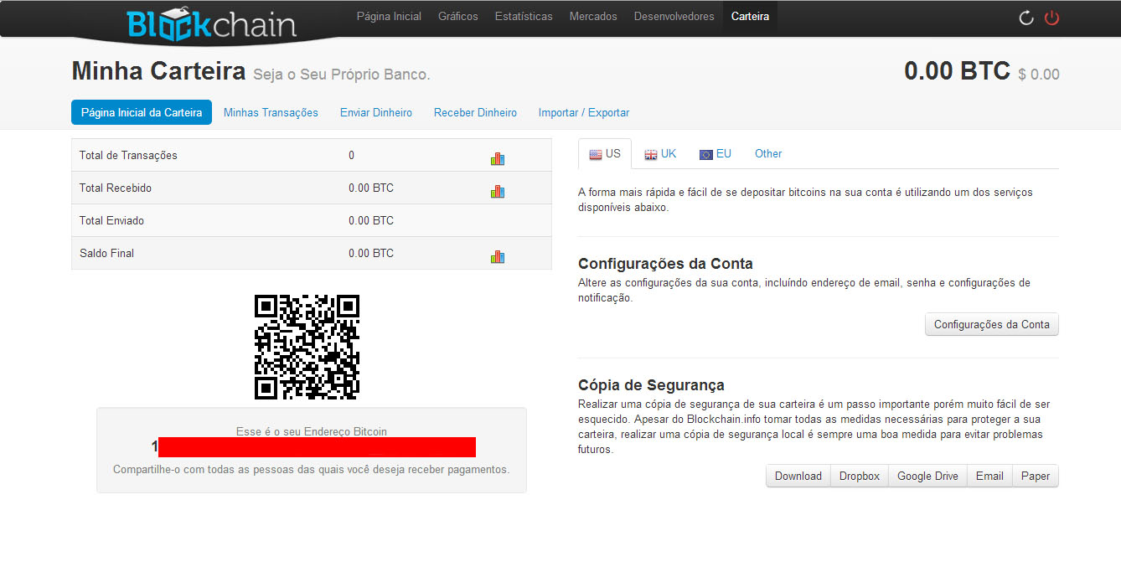Viewport: 1121px width, 572px height.
Task: Back up wallet to Google Drive
Action: pos(927,476)
